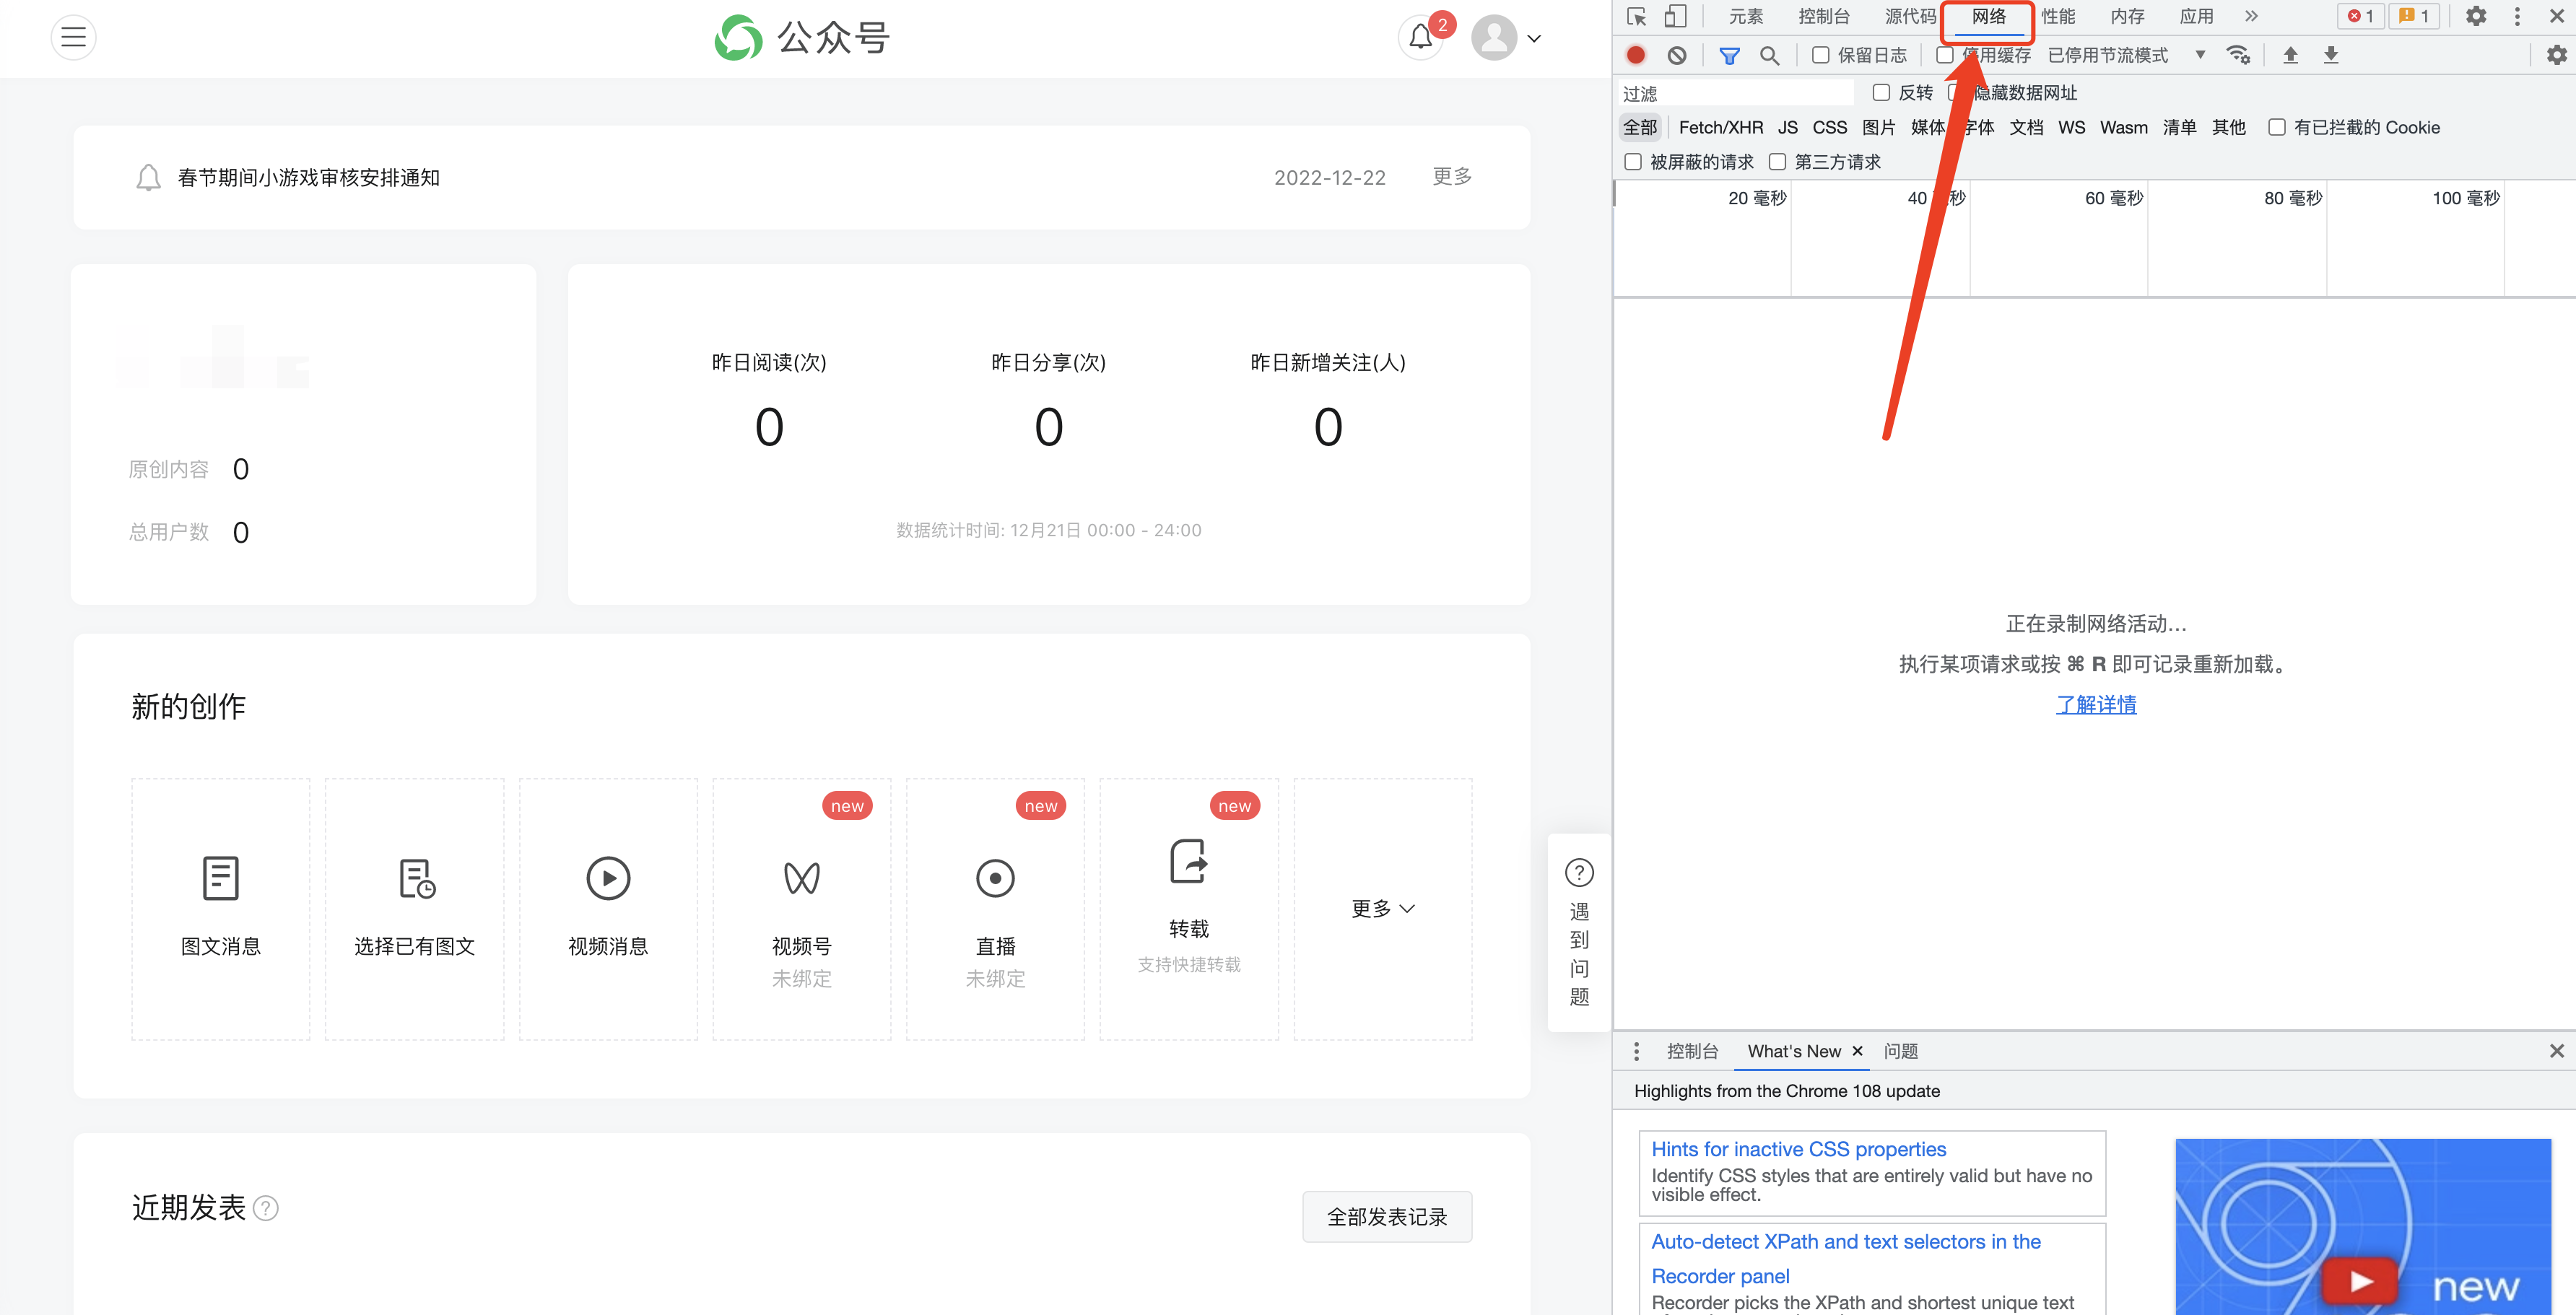
Task: Toggle the network filter funnel icon
Action: click(1729, 55)
